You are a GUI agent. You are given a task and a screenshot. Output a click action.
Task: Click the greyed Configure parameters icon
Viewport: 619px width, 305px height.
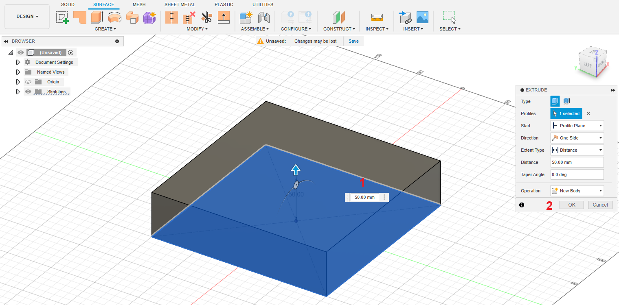click(287, 17)
